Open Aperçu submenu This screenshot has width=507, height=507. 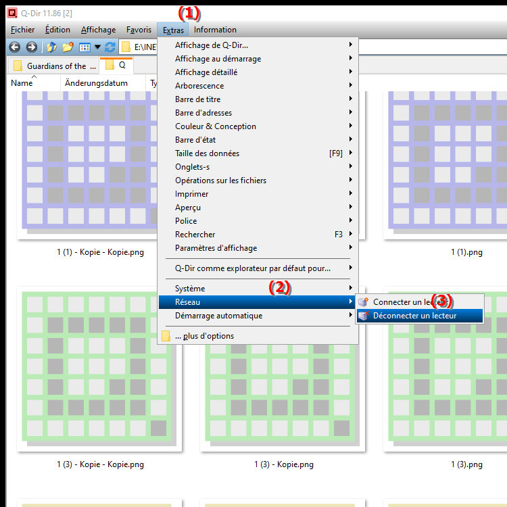(x=258, y=208)
